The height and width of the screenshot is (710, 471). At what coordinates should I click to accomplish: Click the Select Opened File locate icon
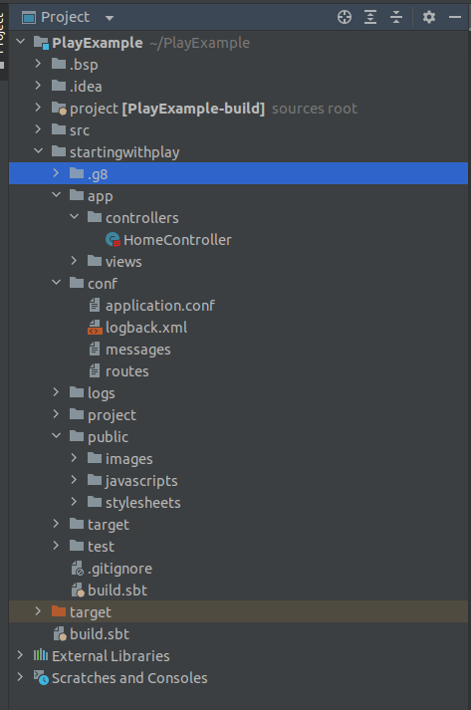pyautogui.click(x=345, y=17)
